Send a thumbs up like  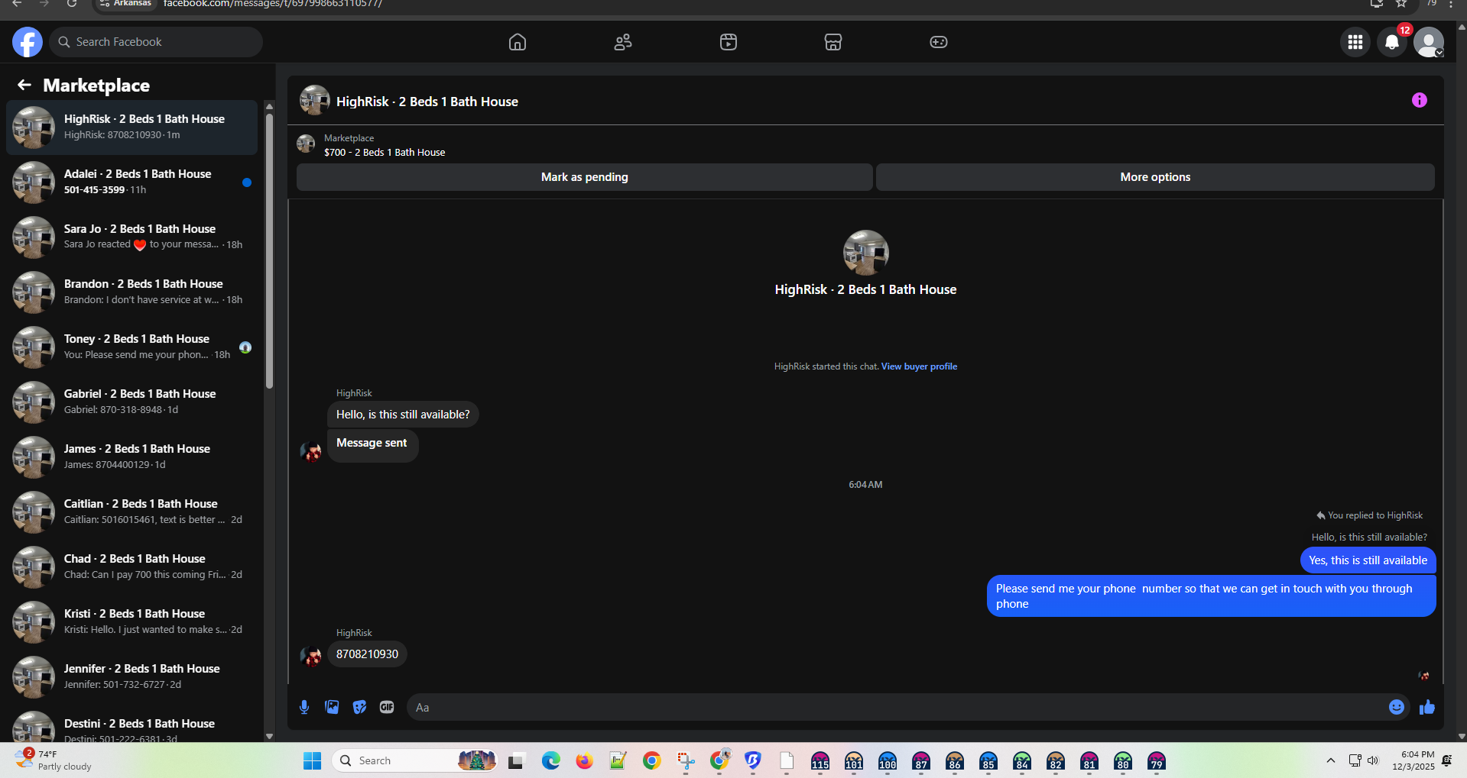point(1427,707)
